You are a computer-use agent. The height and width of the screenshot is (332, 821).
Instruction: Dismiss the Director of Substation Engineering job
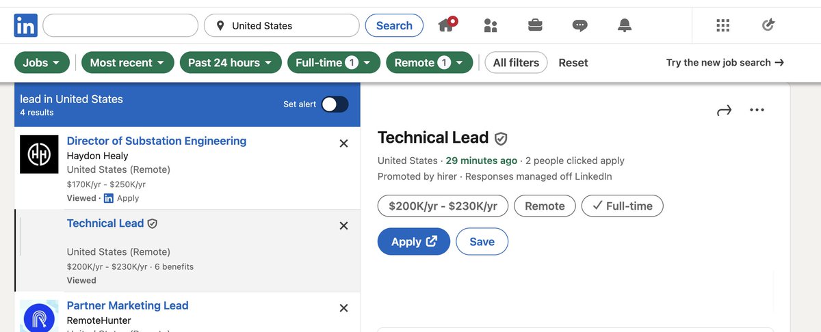(x=343, y=143)
